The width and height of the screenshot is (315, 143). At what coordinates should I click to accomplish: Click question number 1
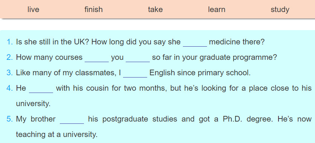(x=10, y=42)
